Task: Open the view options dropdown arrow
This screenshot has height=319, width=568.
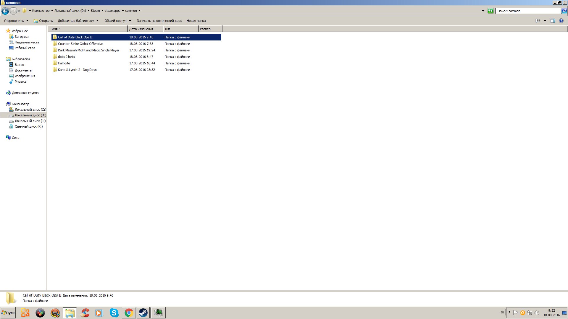Action: coord(545,21)
